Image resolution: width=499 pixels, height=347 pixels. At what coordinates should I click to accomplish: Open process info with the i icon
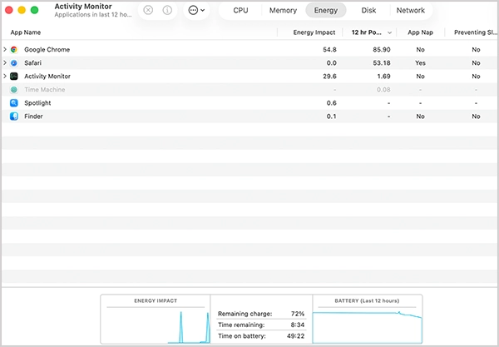167,11
